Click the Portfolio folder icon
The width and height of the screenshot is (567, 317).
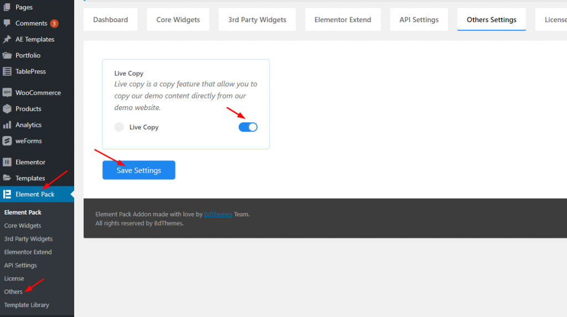pos(7,55)
